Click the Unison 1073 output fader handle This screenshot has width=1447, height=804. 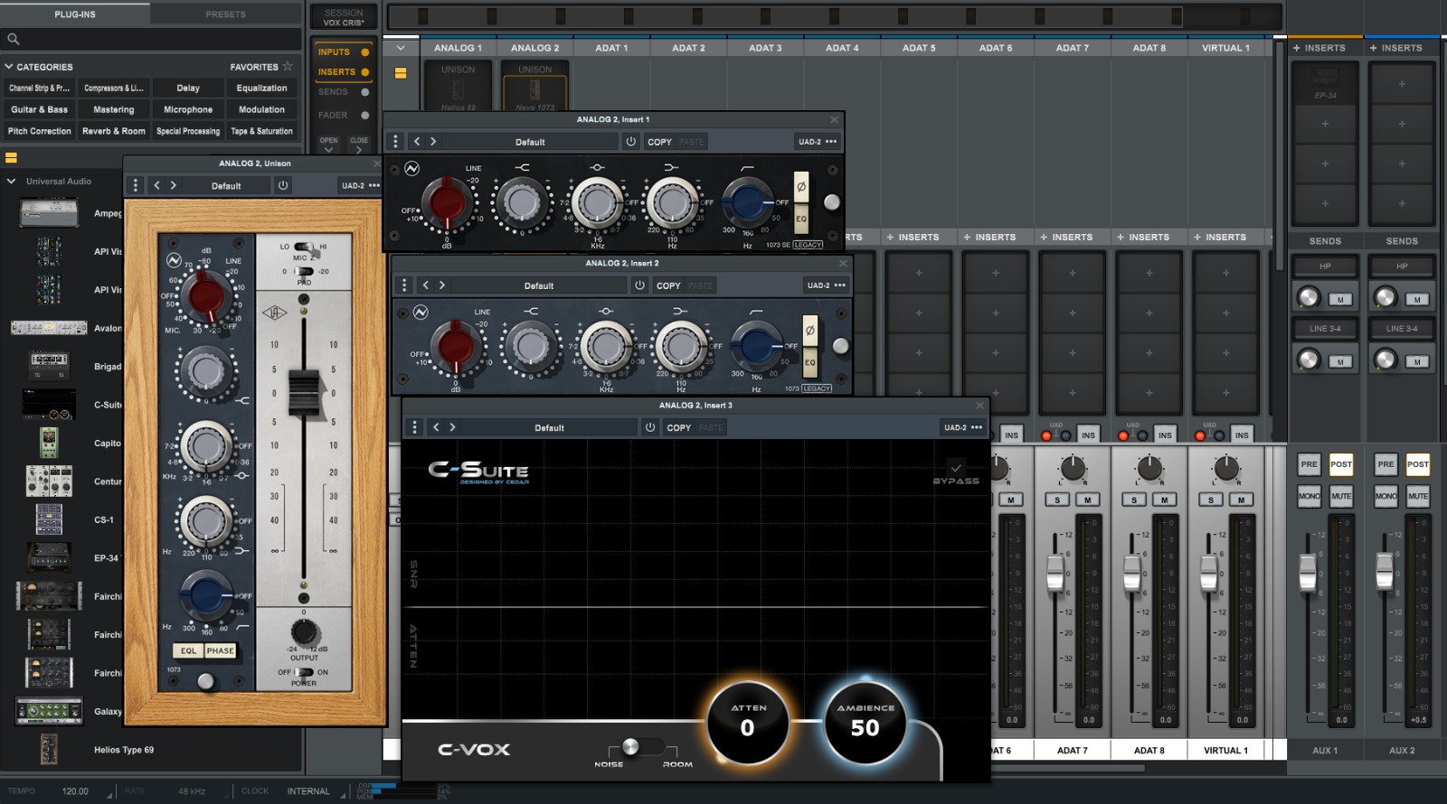coord(304,394)
